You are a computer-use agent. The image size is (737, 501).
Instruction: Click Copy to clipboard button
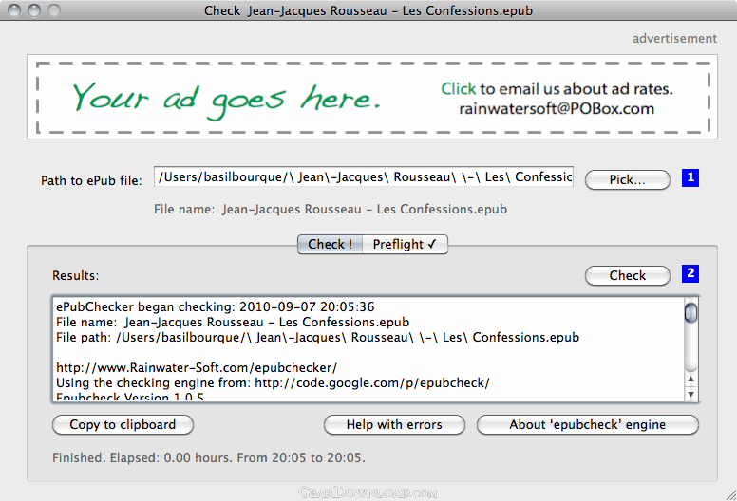(x=123, y=424)
